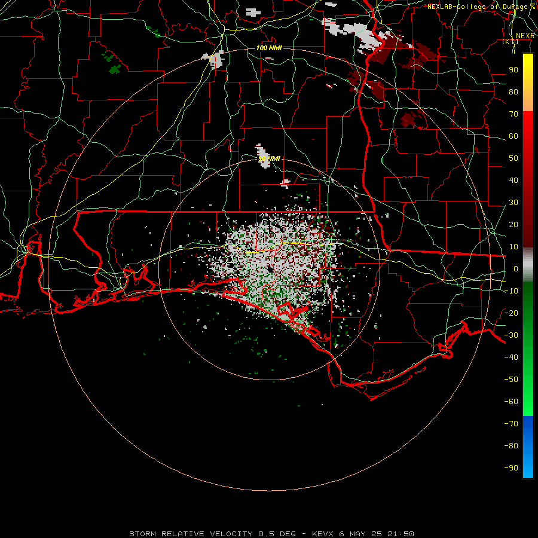538x538 pixels.
Task: Click the -50 value on velocity scale
Action: tap(511, 380)
